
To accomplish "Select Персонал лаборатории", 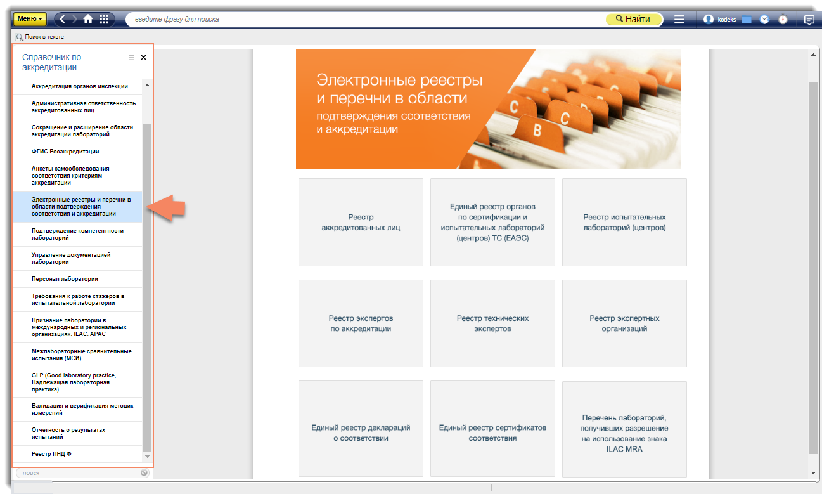I will click(x=77, y=279).
